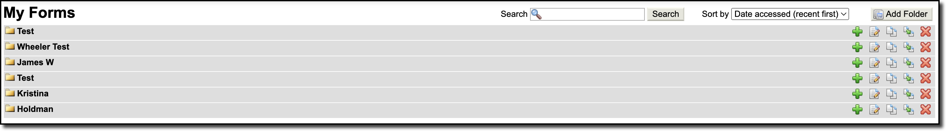This screenshot has width=946, height=131.
Task: Focus the Search text field
Action: 587,14
